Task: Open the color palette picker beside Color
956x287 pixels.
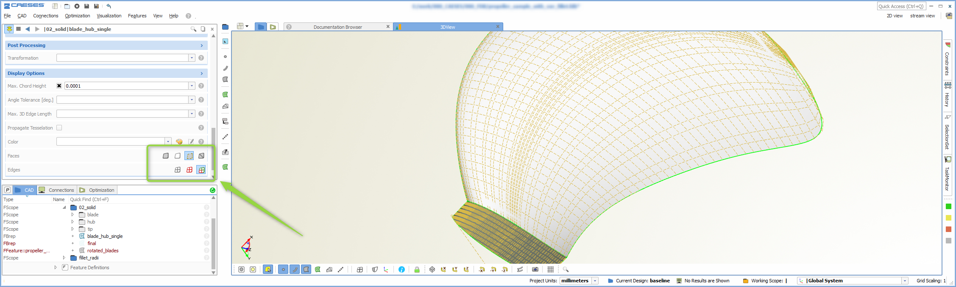Action: [x=179, y=142]
